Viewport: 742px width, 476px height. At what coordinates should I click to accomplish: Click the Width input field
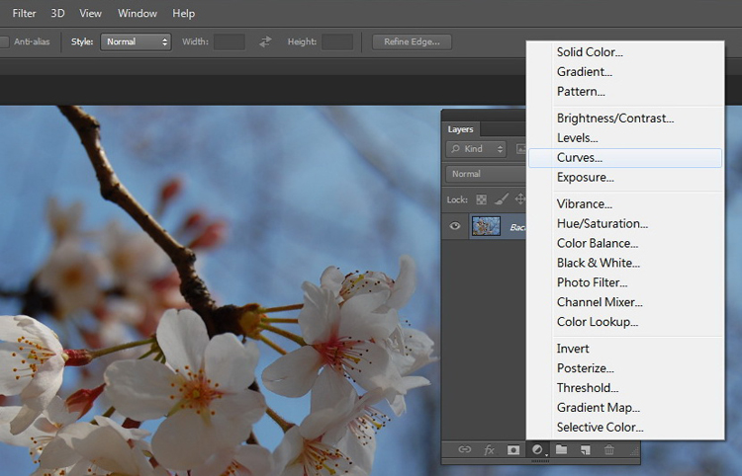point(230,41)
